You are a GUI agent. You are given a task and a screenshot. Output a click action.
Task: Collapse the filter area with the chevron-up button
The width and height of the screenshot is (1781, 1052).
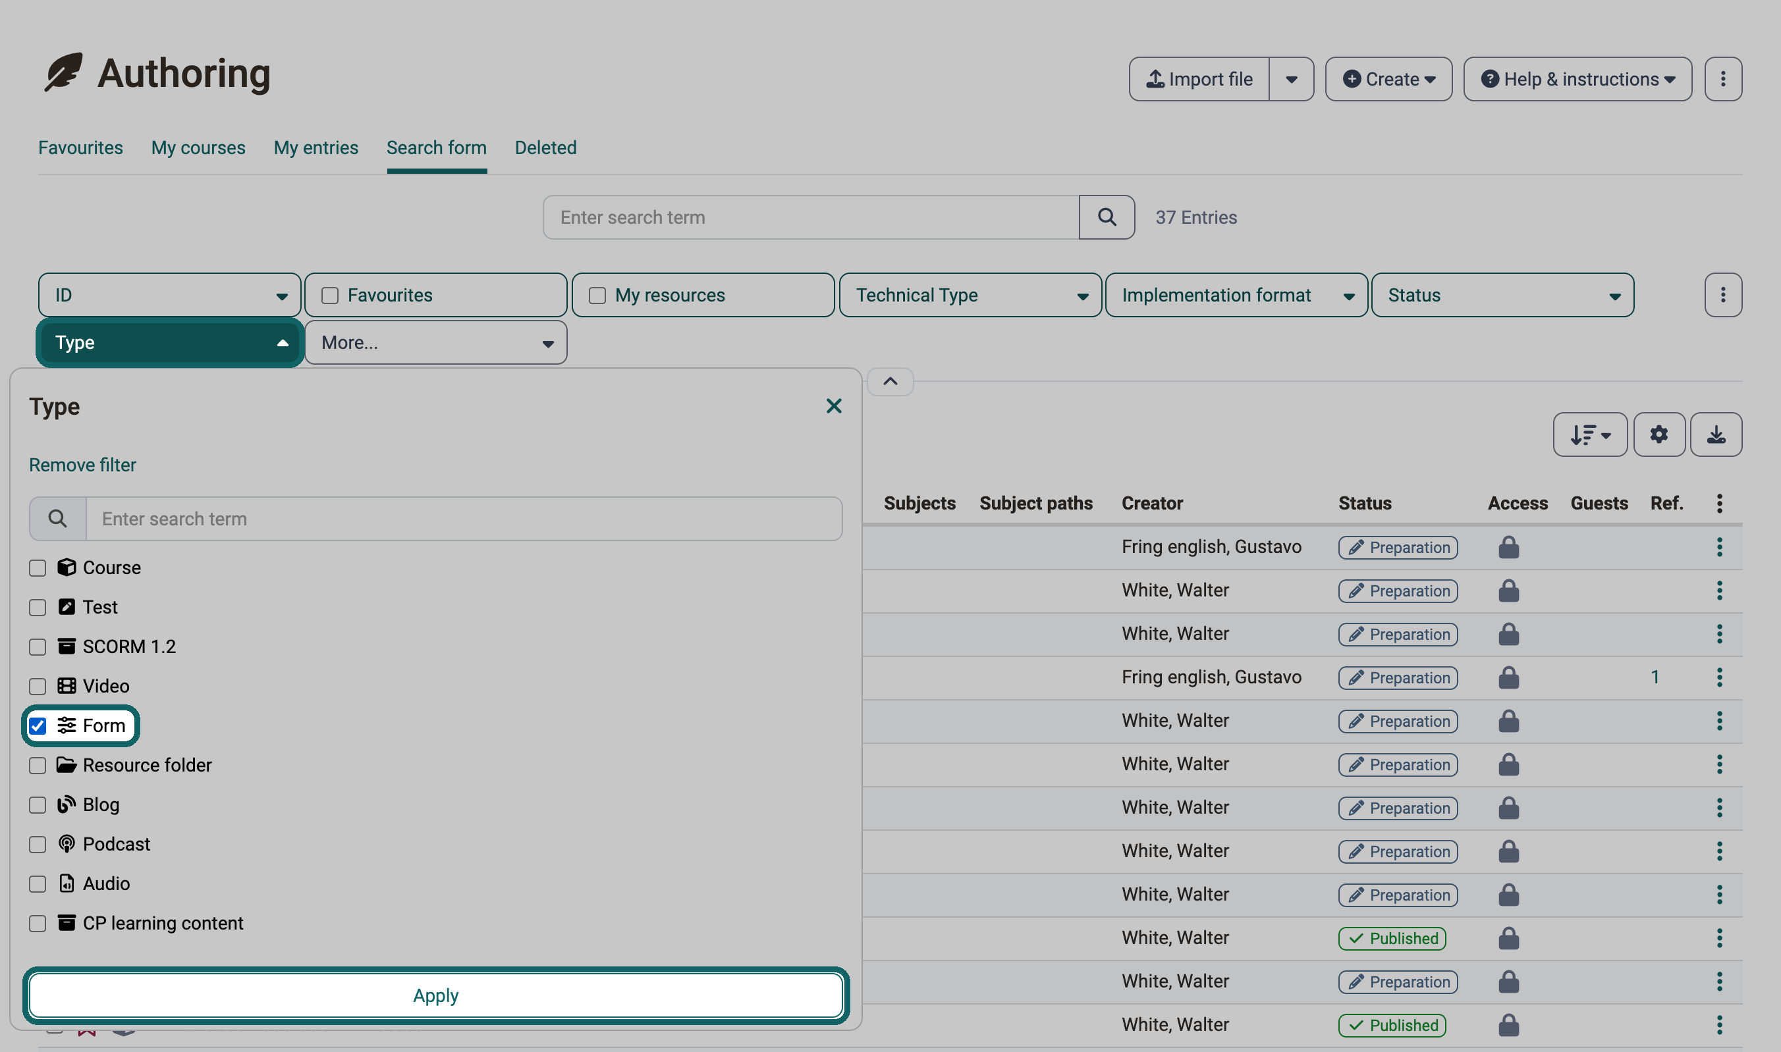coord(890,381)
